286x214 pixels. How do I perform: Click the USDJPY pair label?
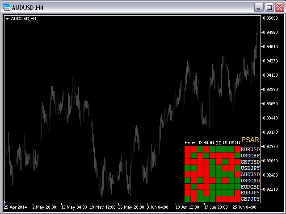tap(250, 168)
